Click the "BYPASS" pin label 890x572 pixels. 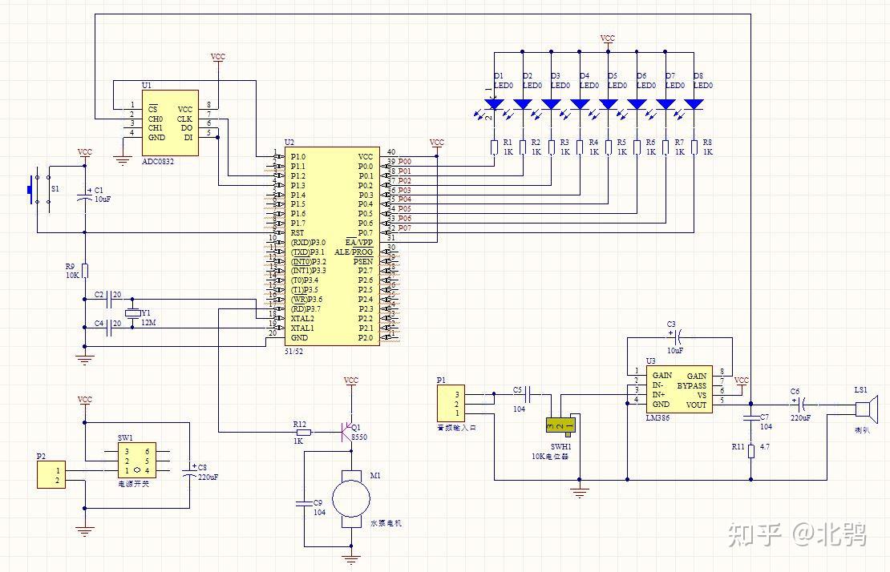[692, 385]
